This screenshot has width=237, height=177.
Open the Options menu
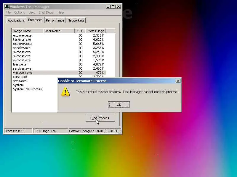coord(20,12)
